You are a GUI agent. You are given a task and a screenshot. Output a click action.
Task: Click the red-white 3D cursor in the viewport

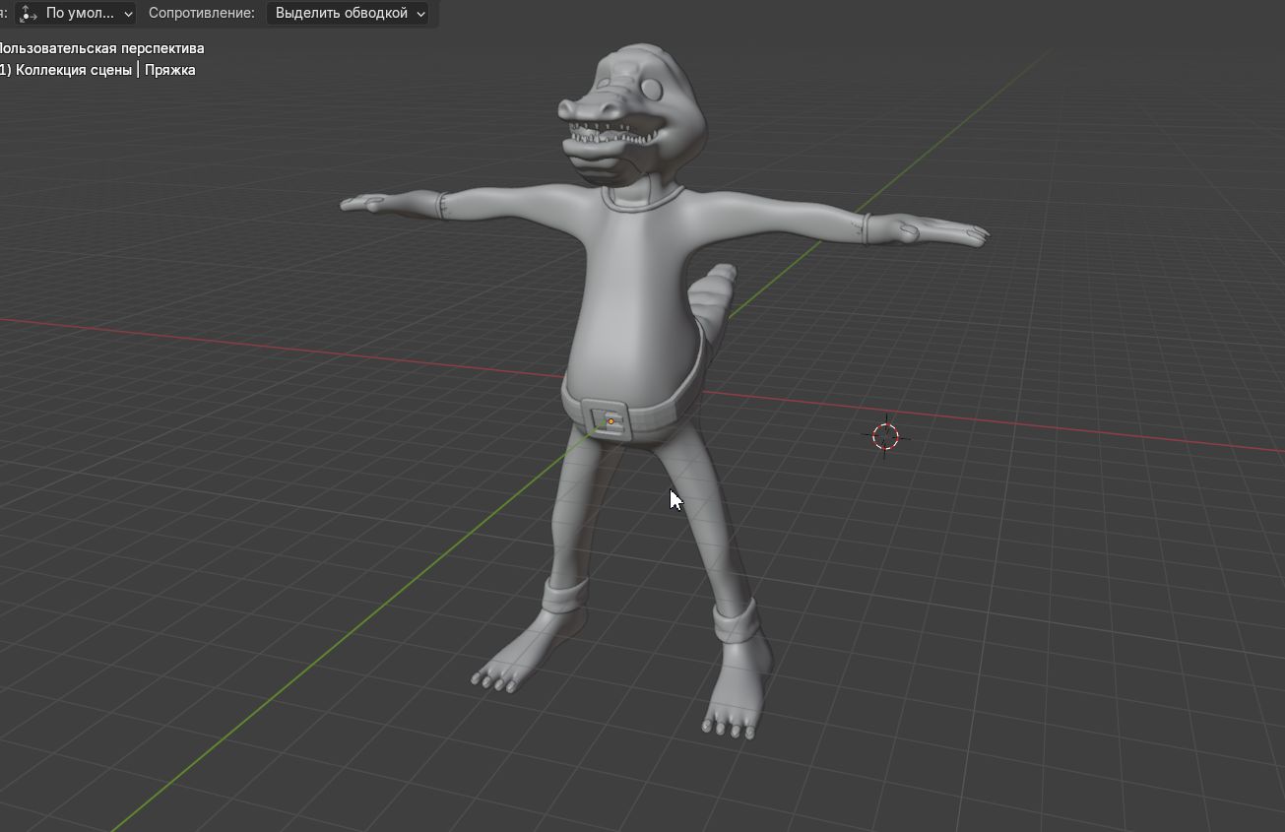click(x=885, y=436)
